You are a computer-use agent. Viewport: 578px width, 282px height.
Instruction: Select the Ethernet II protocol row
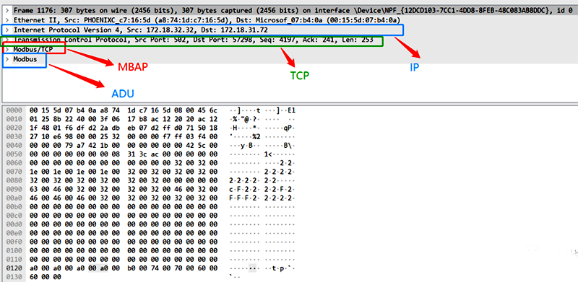(207, 20)
